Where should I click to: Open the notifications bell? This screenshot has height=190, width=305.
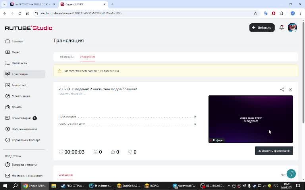[x=282, y=28]
